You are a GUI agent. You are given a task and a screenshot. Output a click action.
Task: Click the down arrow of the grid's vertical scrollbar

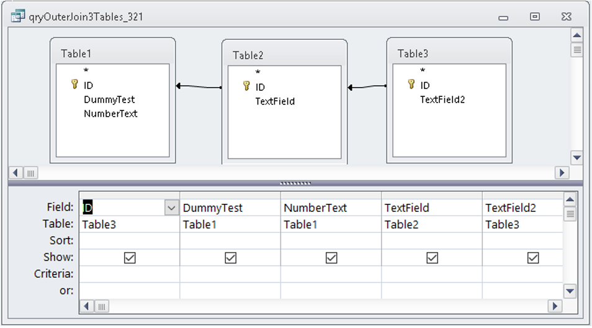click(570, 291)
